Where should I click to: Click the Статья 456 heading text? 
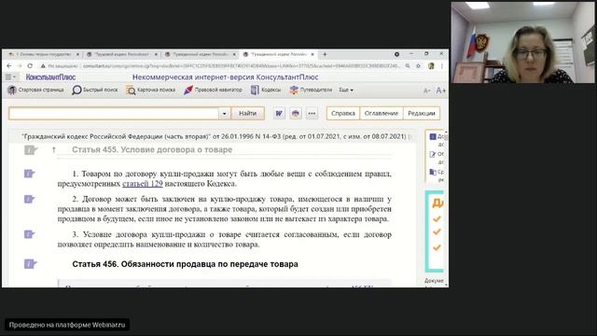tap(185, 264)
